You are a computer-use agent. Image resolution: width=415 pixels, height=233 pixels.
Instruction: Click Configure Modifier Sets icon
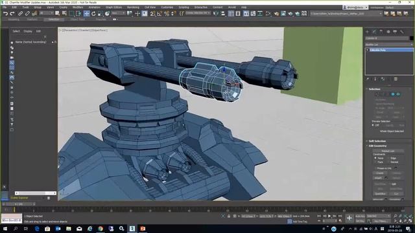point(396,79)
